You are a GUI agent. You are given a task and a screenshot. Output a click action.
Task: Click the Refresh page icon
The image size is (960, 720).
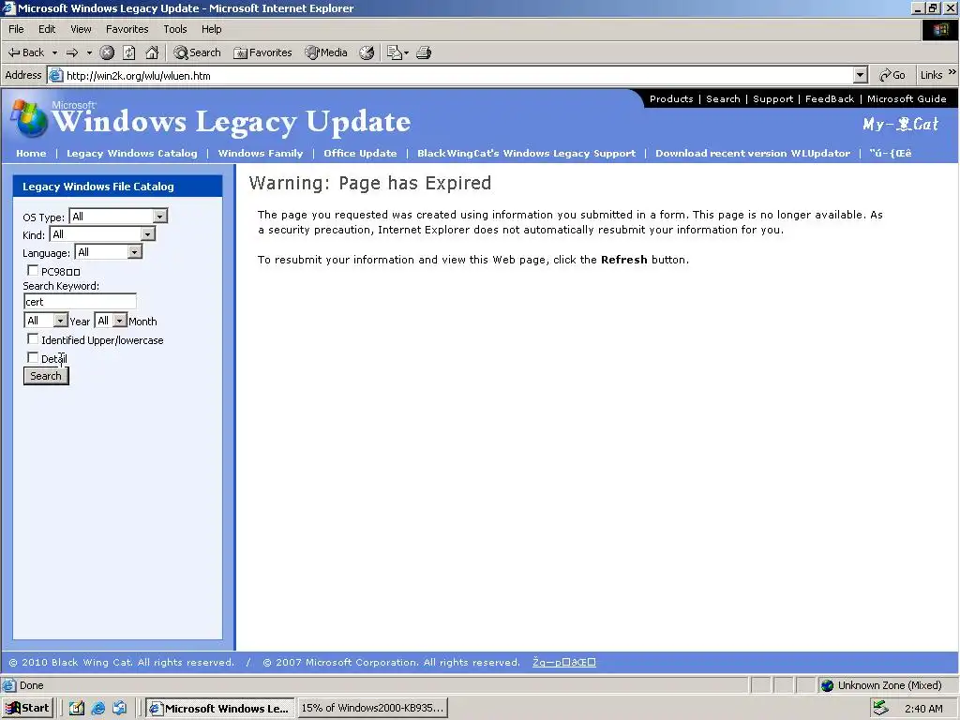(129, 52)
